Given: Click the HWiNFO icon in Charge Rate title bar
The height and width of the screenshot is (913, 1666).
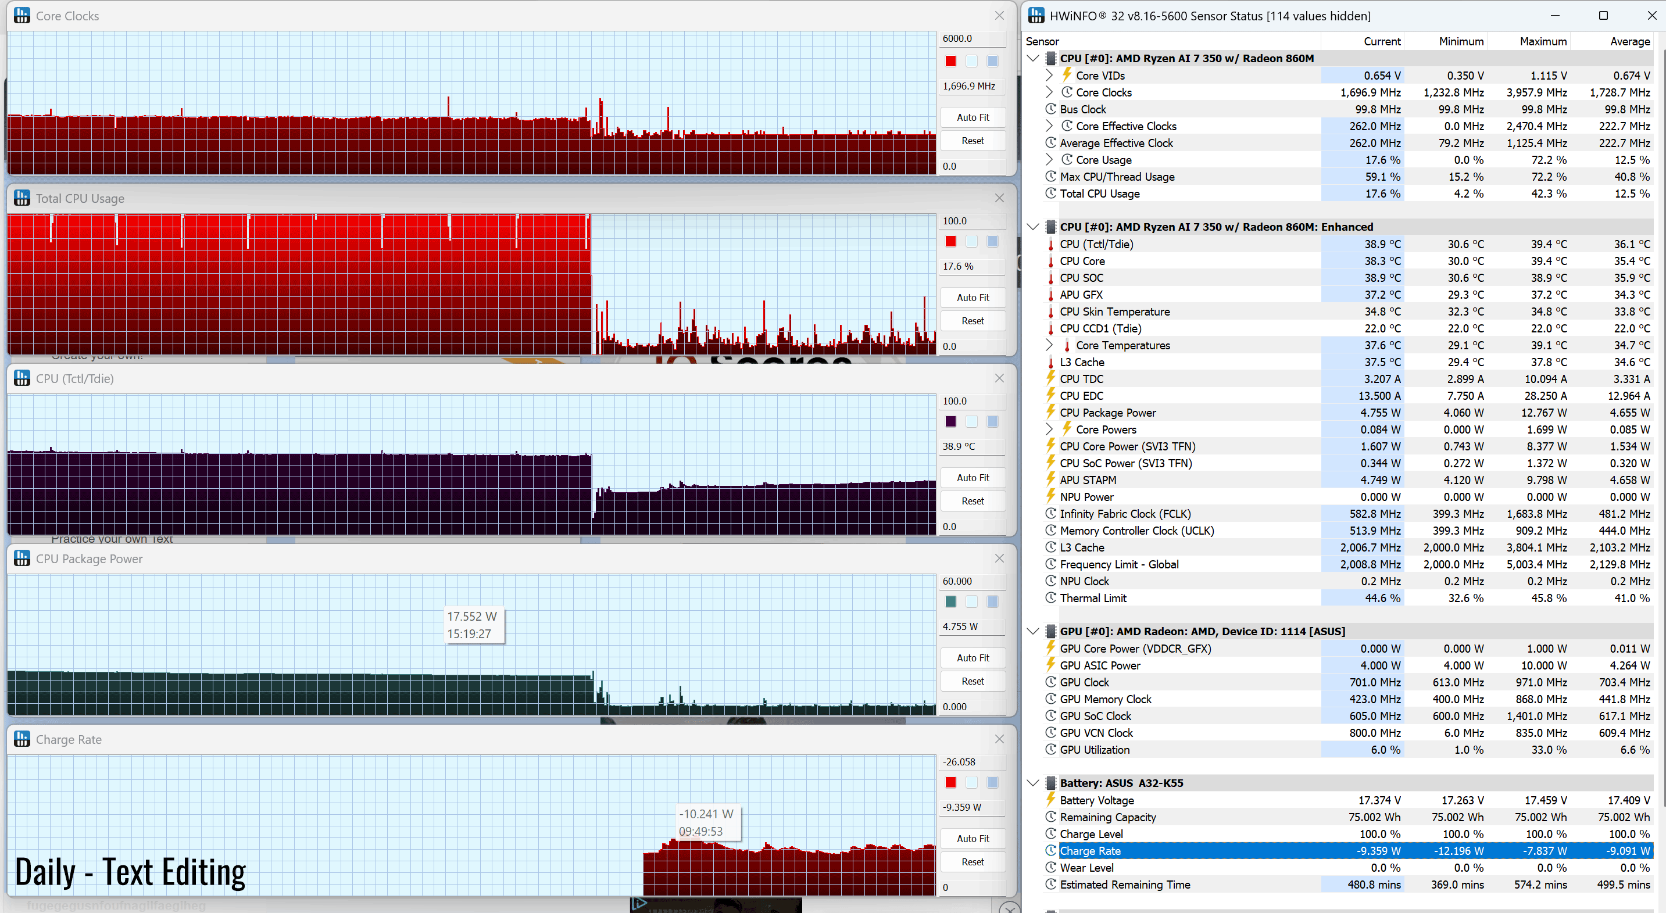Looking at the screenshot, I should coord(22,739).
